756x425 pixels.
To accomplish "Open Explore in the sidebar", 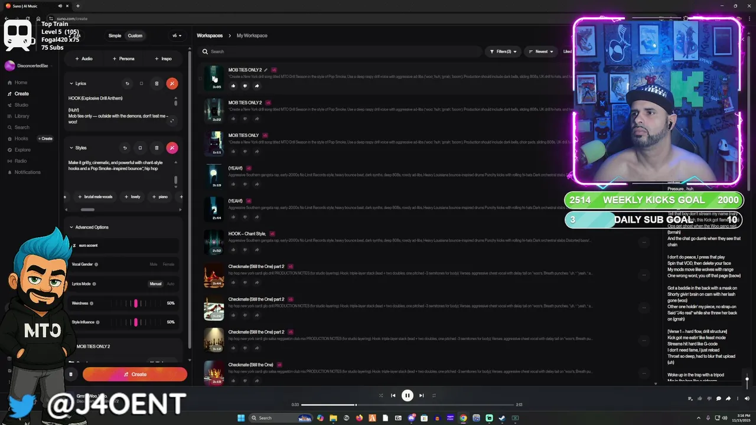I will pos(19,150).
